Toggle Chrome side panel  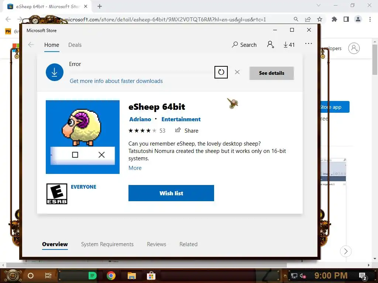346,19
